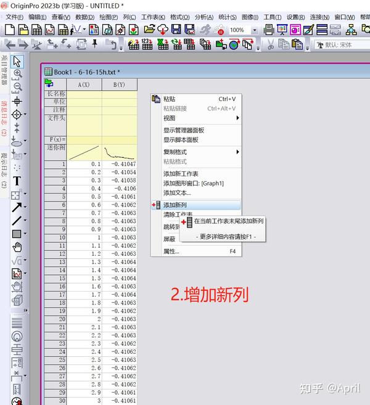This screenshot has width=370, height=405.
Task: Click the Insert Graph tool icon
Action: click(17, 274)
